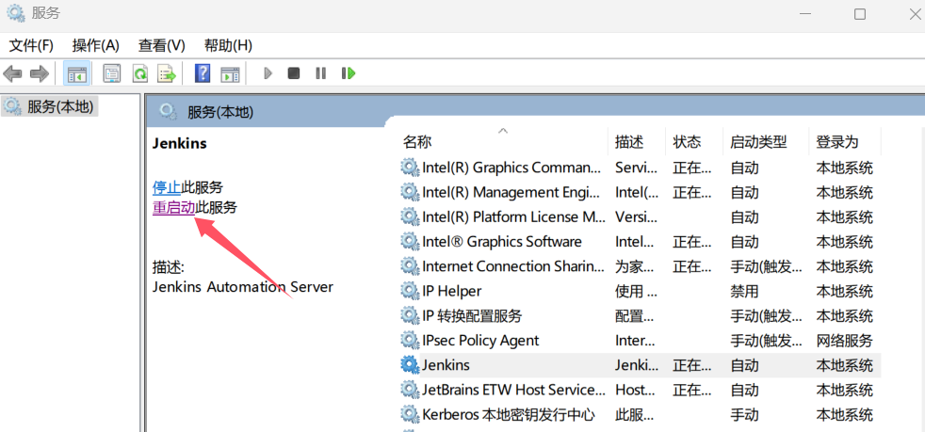Select the IPsec Policy Agent service name
Viewport: 925px width, 432px height.
click(x=480, y=340)
